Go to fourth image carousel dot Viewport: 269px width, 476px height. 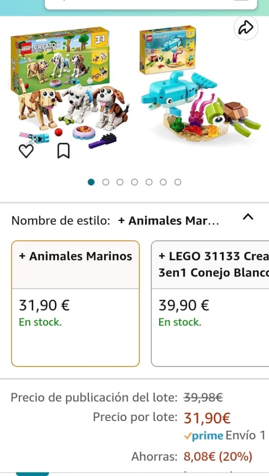134,182
